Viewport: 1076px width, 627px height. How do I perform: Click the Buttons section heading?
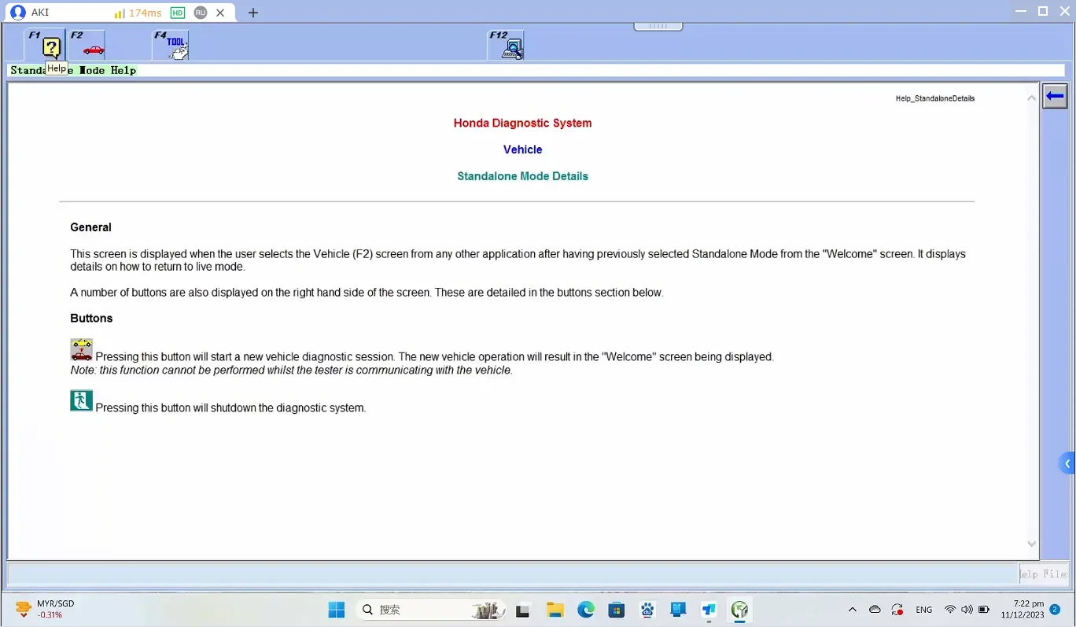click(x=91, y=319)
